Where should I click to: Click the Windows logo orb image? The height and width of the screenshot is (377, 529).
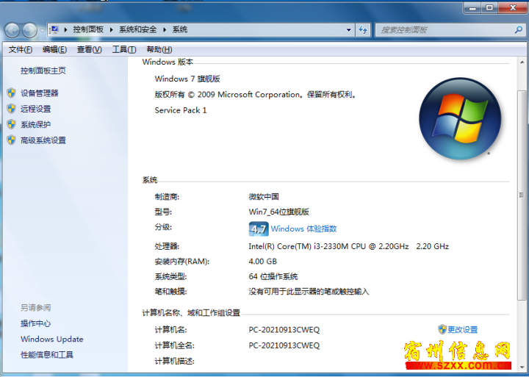[x=460, y=118]
